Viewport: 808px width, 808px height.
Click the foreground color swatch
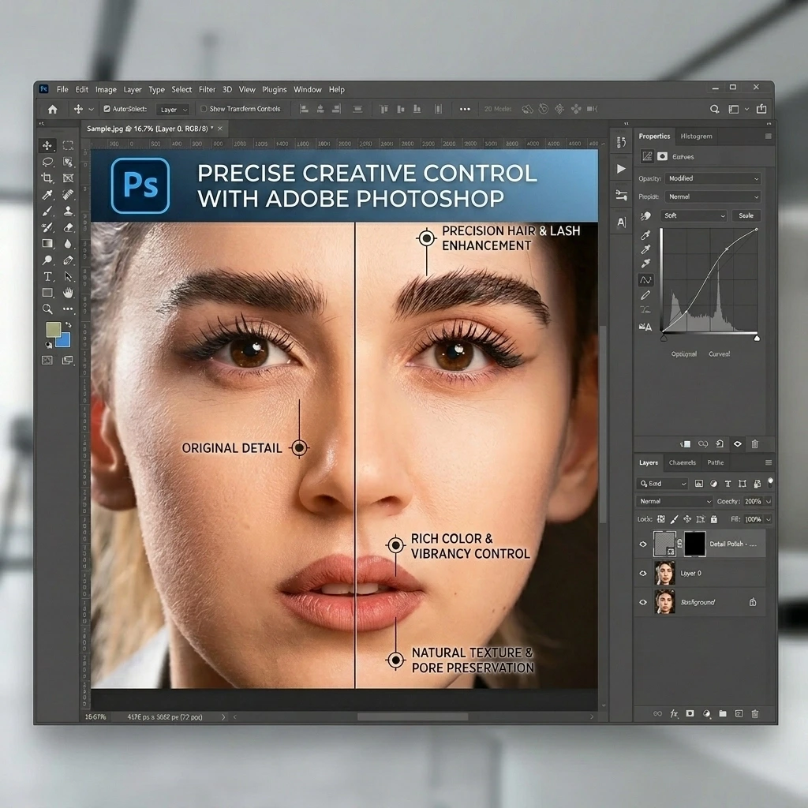click(x=54, y=330)
